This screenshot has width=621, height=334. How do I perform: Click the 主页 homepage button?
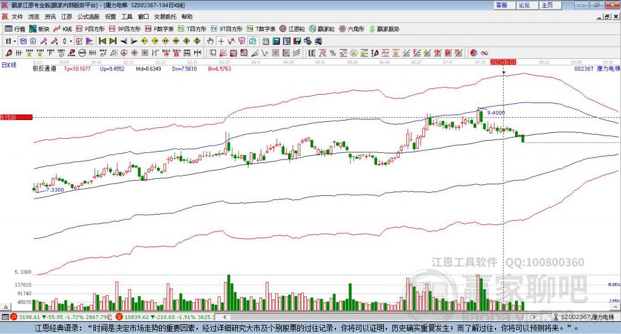(549, 5)
